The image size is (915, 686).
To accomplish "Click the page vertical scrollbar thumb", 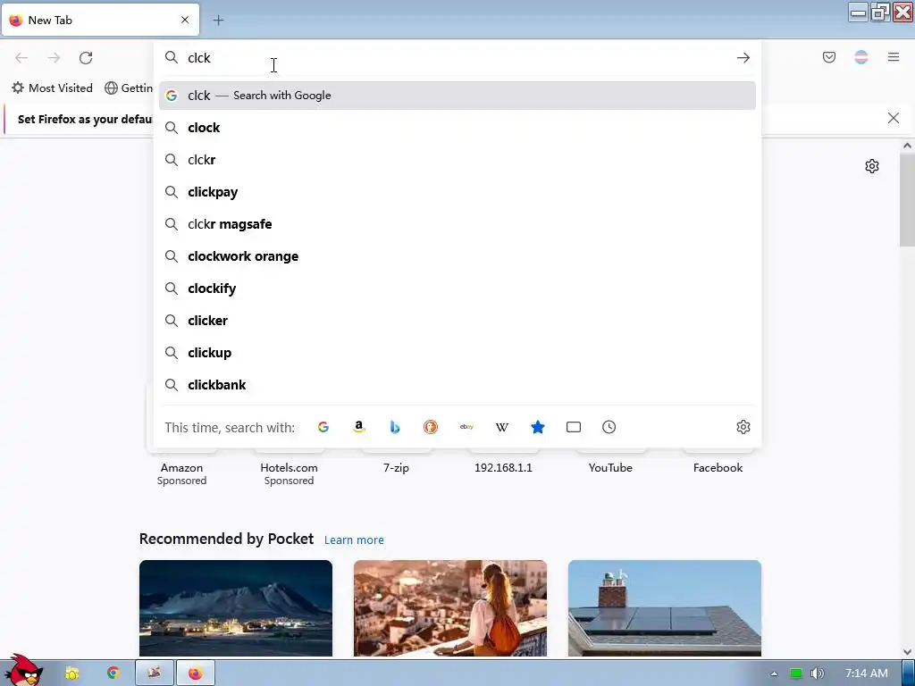I will pyautogui.click(x=907, y=200).
